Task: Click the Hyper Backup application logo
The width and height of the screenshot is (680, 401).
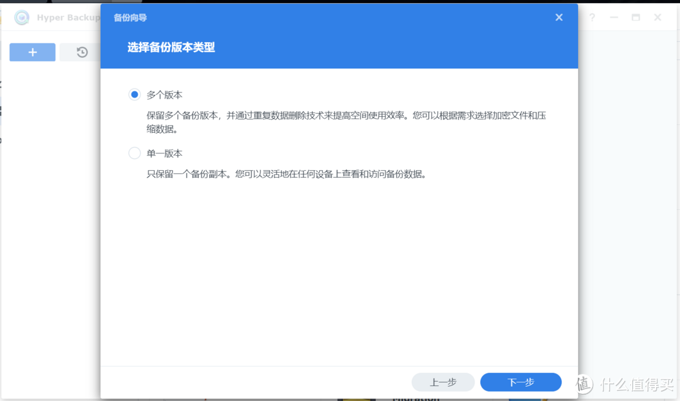Action: (x=22, y=18)
